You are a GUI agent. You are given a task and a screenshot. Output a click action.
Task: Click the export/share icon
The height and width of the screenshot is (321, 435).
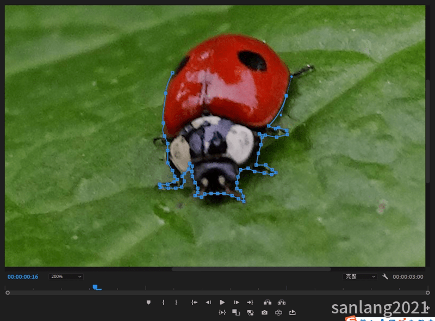[x=293, y=313]
